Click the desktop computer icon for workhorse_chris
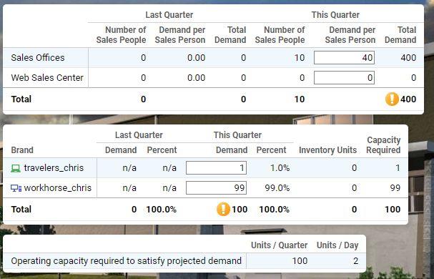This screenshot has height=279, width=434. (16, 188)
